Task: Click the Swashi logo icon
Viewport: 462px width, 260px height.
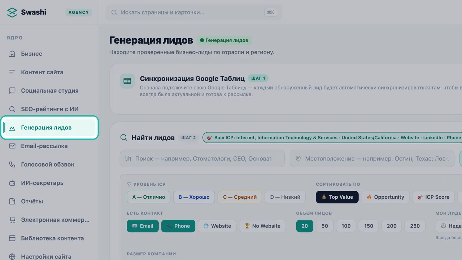Action: coord(12,12)
